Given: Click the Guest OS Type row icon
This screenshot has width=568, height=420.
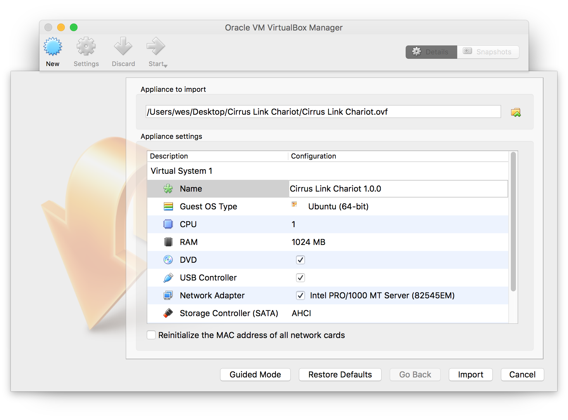Looking at the screenshot, I should click(x=168, y=207).
